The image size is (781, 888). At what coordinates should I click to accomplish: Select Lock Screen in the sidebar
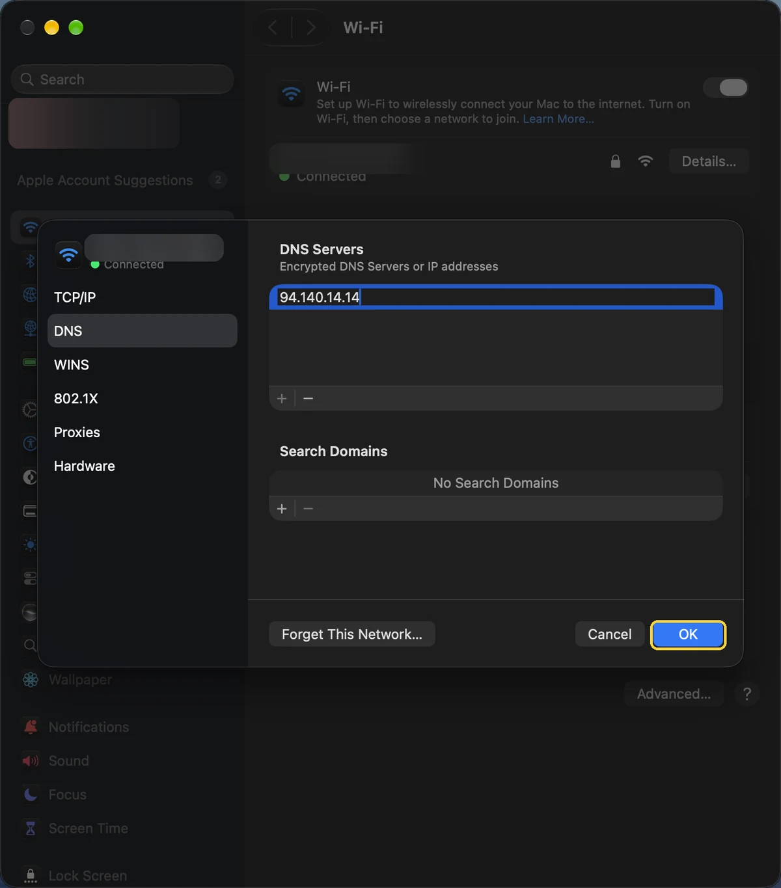[x=88, y=876]
